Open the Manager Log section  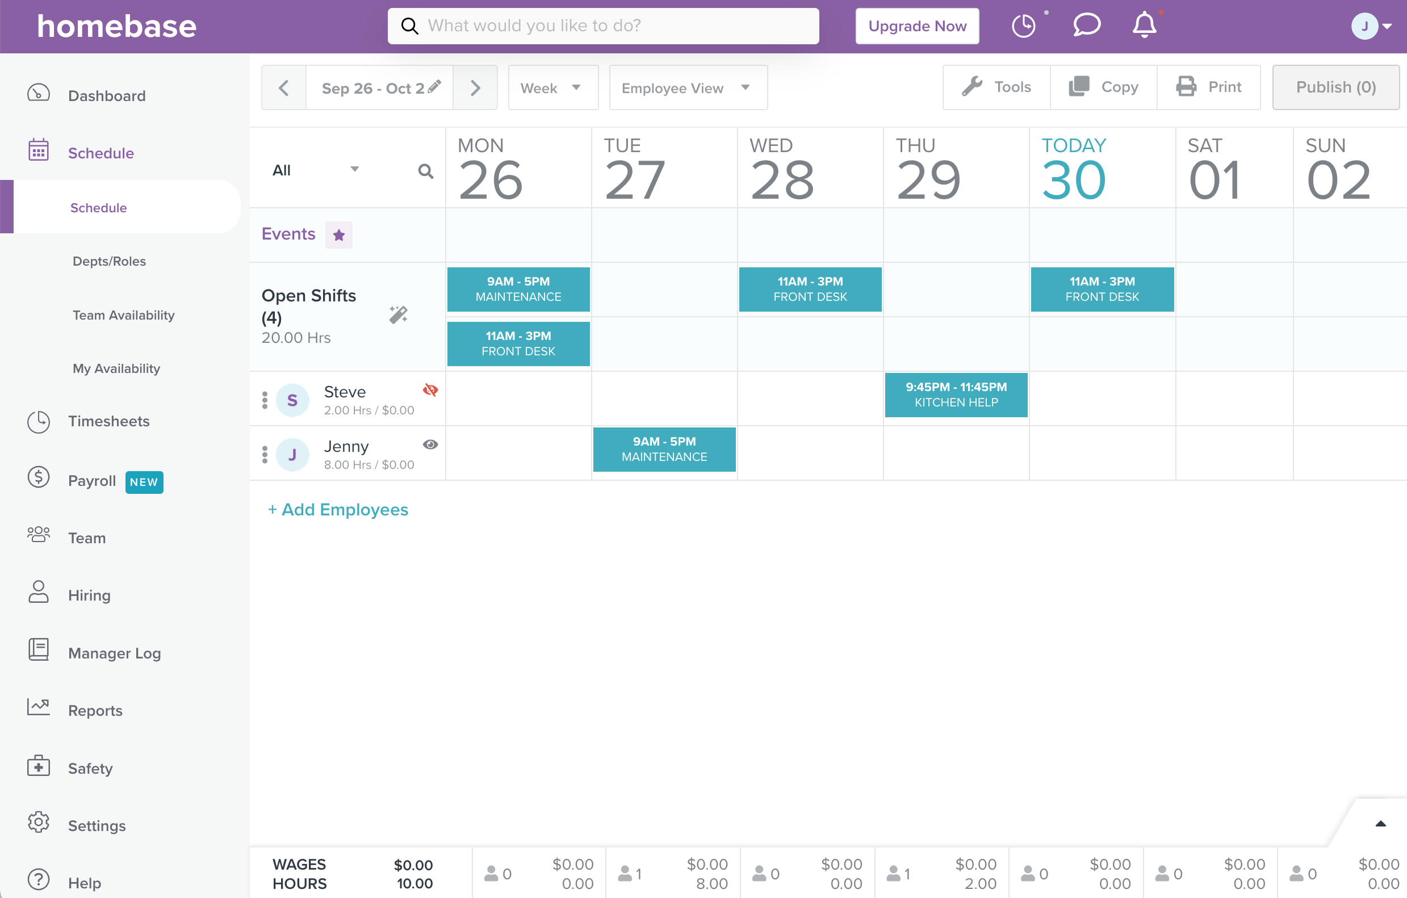click(x=114, y=653)
